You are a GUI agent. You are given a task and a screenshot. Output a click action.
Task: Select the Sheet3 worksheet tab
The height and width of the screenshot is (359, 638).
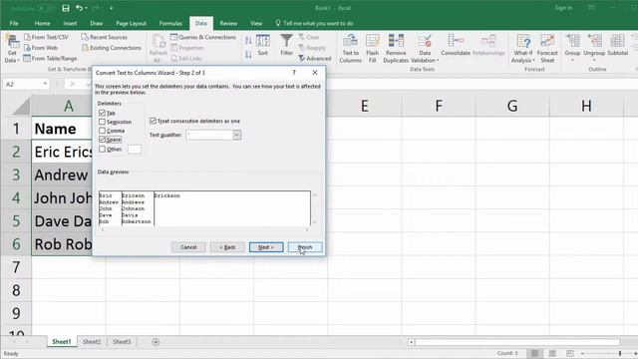coord(122,342)
